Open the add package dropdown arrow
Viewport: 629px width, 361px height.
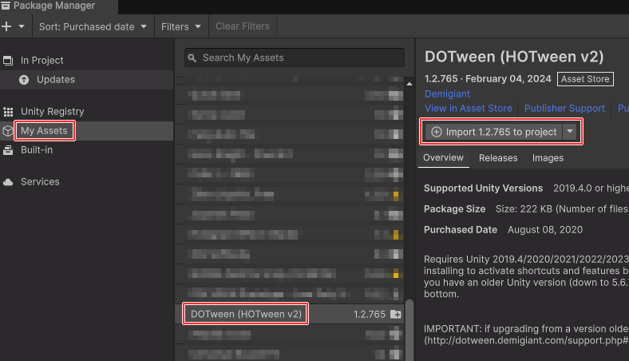[x=22, y=26]
